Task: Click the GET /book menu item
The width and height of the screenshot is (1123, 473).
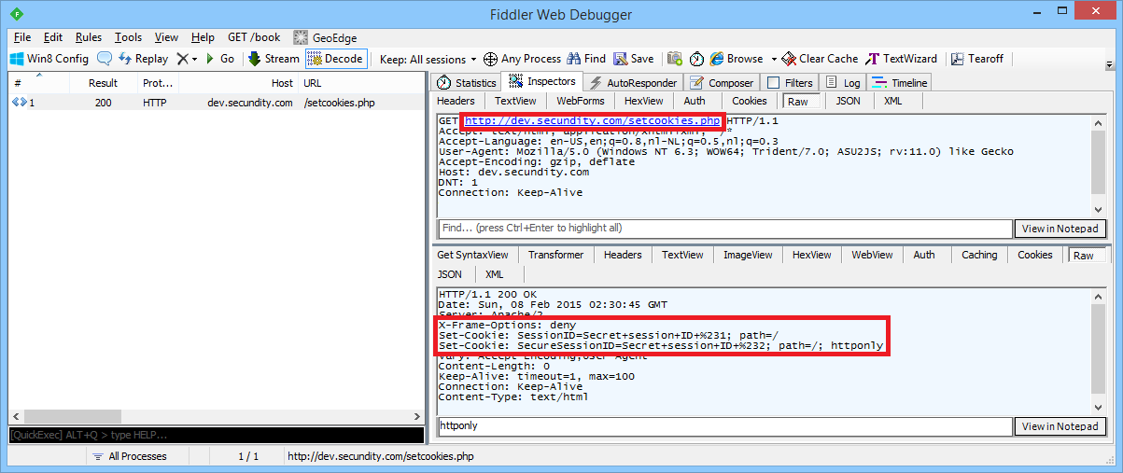Action: pos(254,37)
